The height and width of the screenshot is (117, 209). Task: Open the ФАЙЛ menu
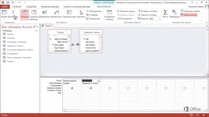[5, 6]
